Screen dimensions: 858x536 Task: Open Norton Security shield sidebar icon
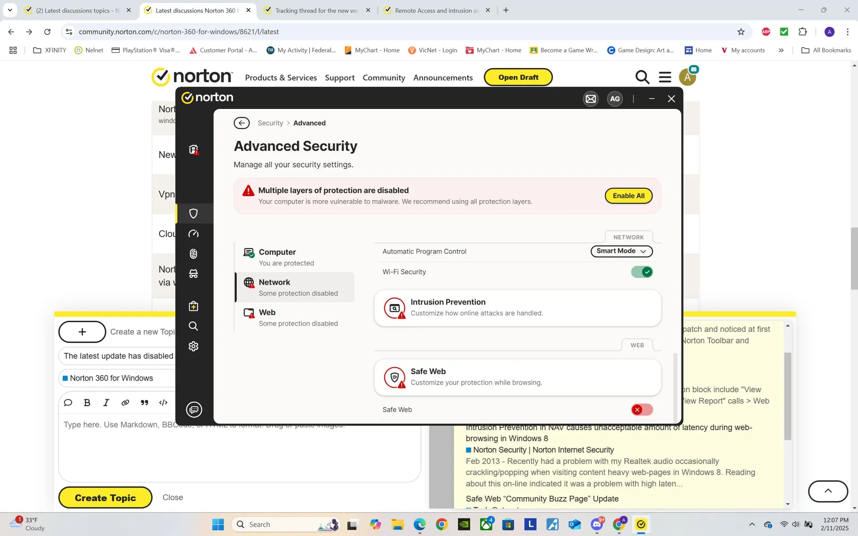pos(193,214)
